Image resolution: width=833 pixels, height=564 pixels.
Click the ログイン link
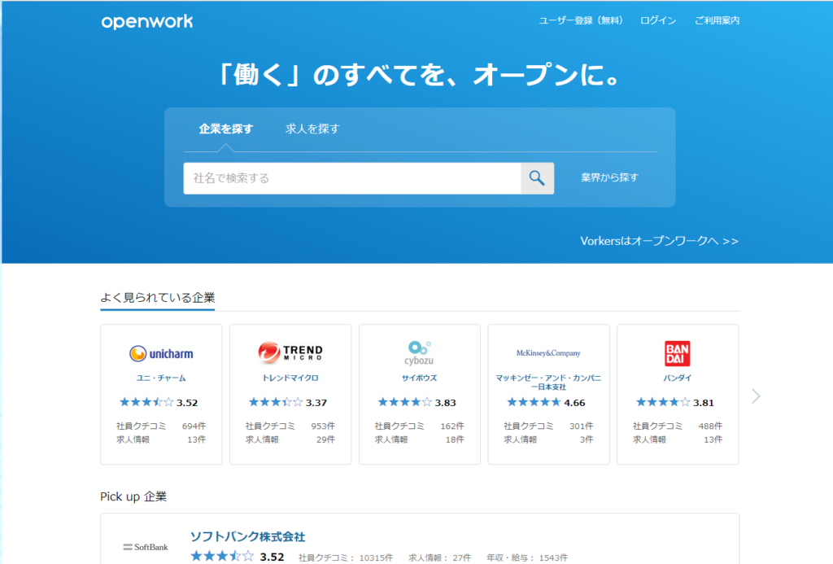tap(657, 20)
